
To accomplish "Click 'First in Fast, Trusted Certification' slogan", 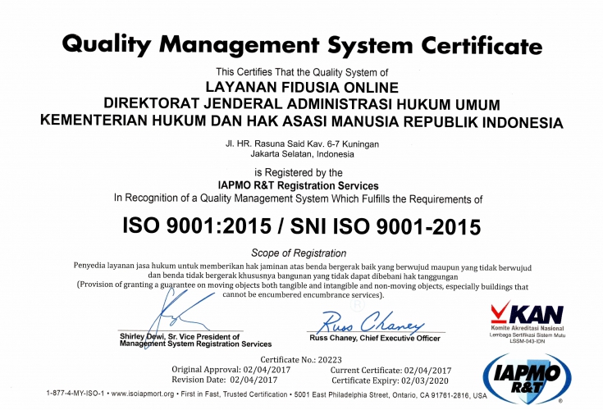I will click(234, 394).
